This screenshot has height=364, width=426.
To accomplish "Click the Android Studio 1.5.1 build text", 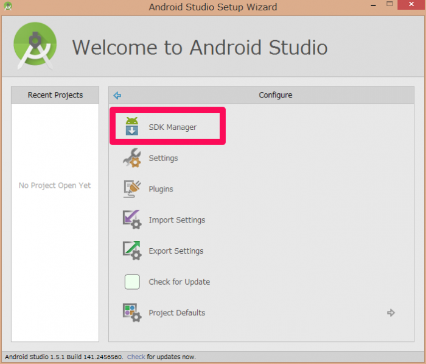I will coord(64,357).
